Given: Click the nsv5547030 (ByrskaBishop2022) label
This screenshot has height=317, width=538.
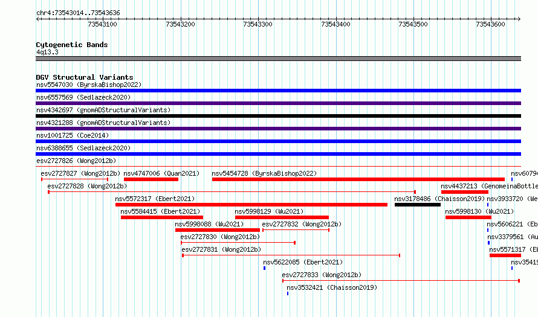Looking at the screenshot, I should pyautogui.click(x=89, y=85).
